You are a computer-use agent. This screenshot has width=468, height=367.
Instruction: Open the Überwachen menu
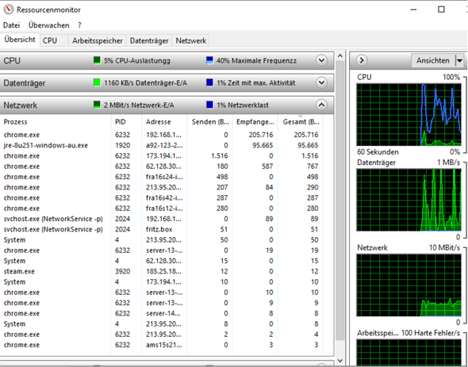(48, 25)
